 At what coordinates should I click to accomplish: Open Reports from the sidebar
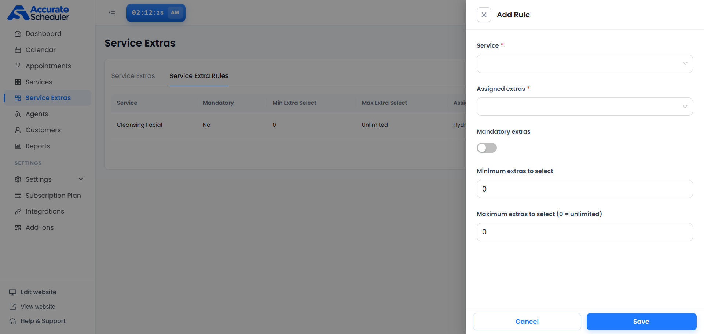[x=48, y=146]
